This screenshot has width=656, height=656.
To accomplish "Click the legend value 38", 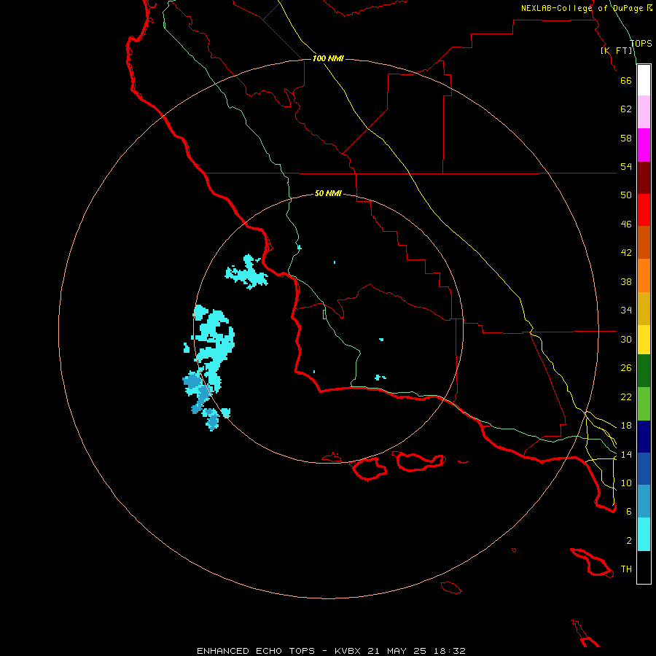I will [x=626, y=281].
